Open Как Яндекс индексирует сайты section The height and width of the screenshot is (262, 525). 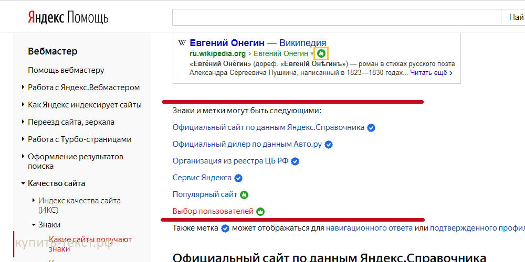[x=85, y=105]
